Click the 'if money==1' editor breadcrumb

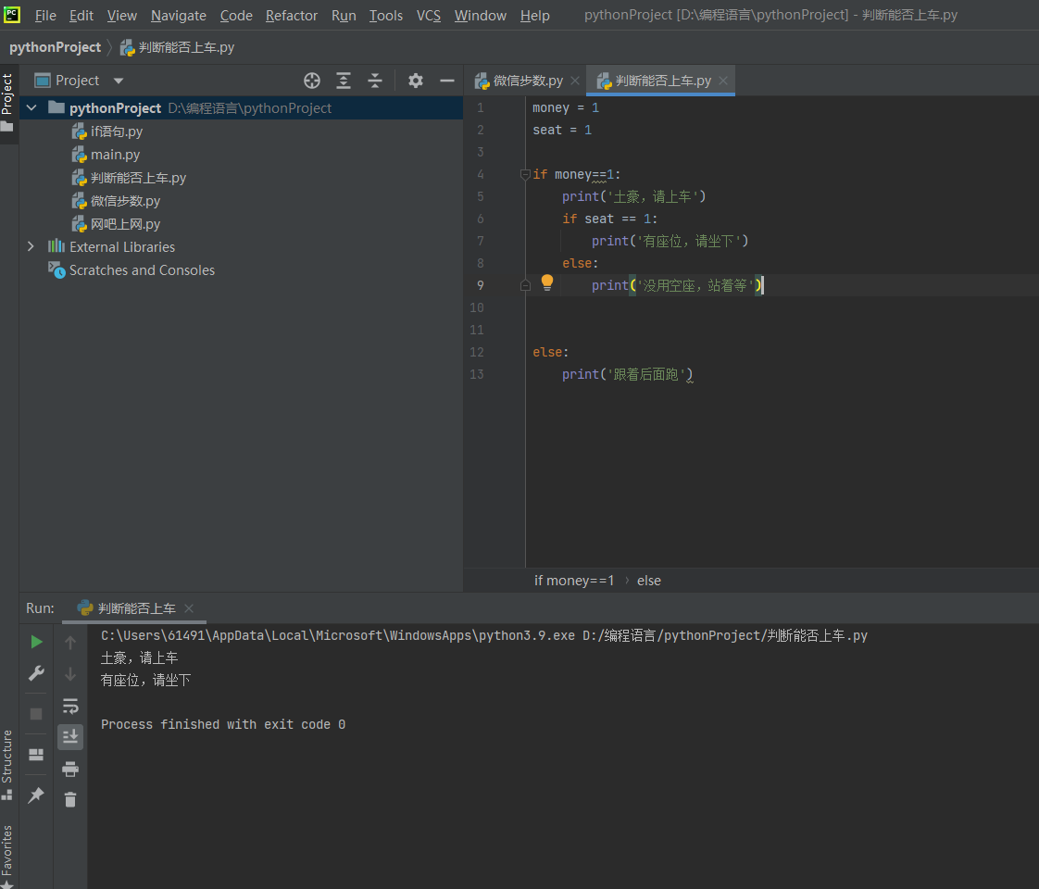coord(574,581)
